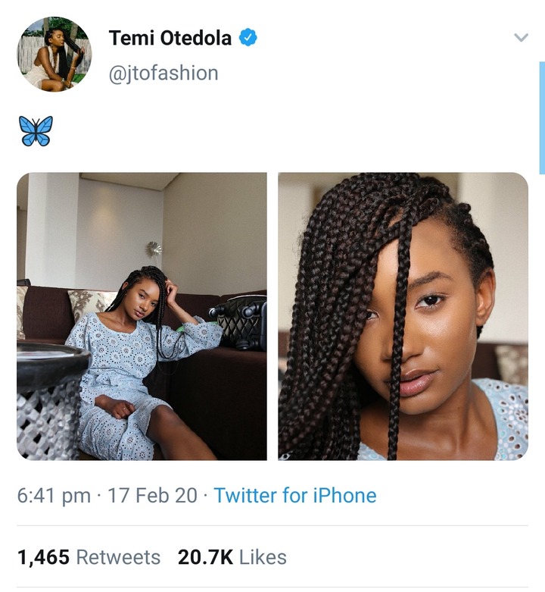Click the silver lattice table in the left photo
The height and width of the screenshot is (592, 545).
click(50, 401)
